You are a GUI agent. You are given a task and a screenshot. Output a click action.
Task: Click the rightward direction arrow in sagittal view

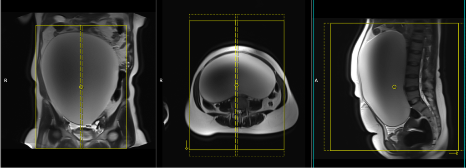click(454, 153)
